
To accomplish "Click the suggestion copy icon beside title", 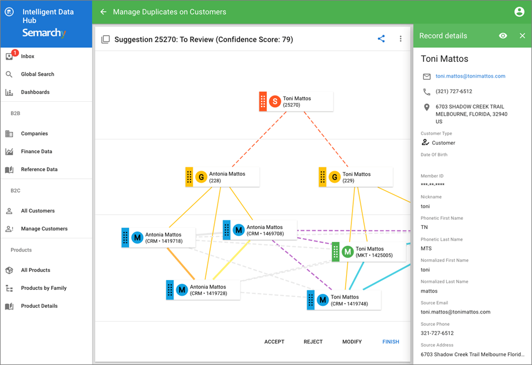I will [x=105, y=39].
